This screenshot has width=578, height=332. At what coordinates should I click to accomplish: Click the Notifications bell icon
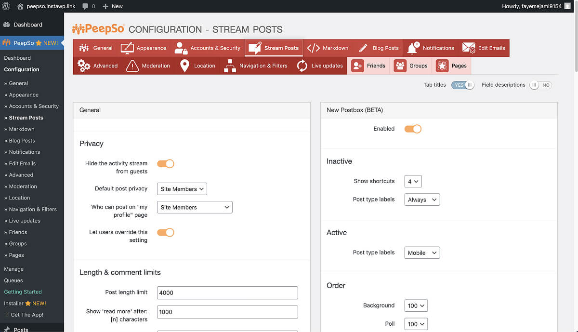click(x=412, y=48)
